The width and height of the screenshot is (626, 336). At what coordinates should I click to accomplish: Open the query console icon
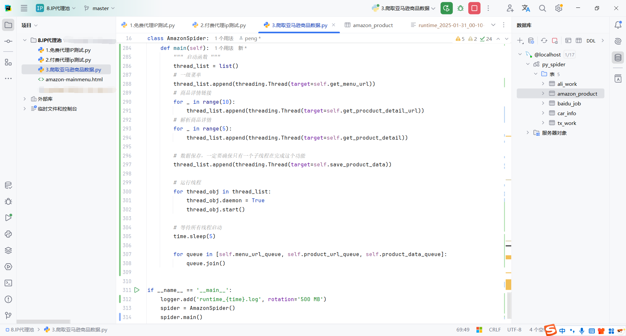(568, 41)
